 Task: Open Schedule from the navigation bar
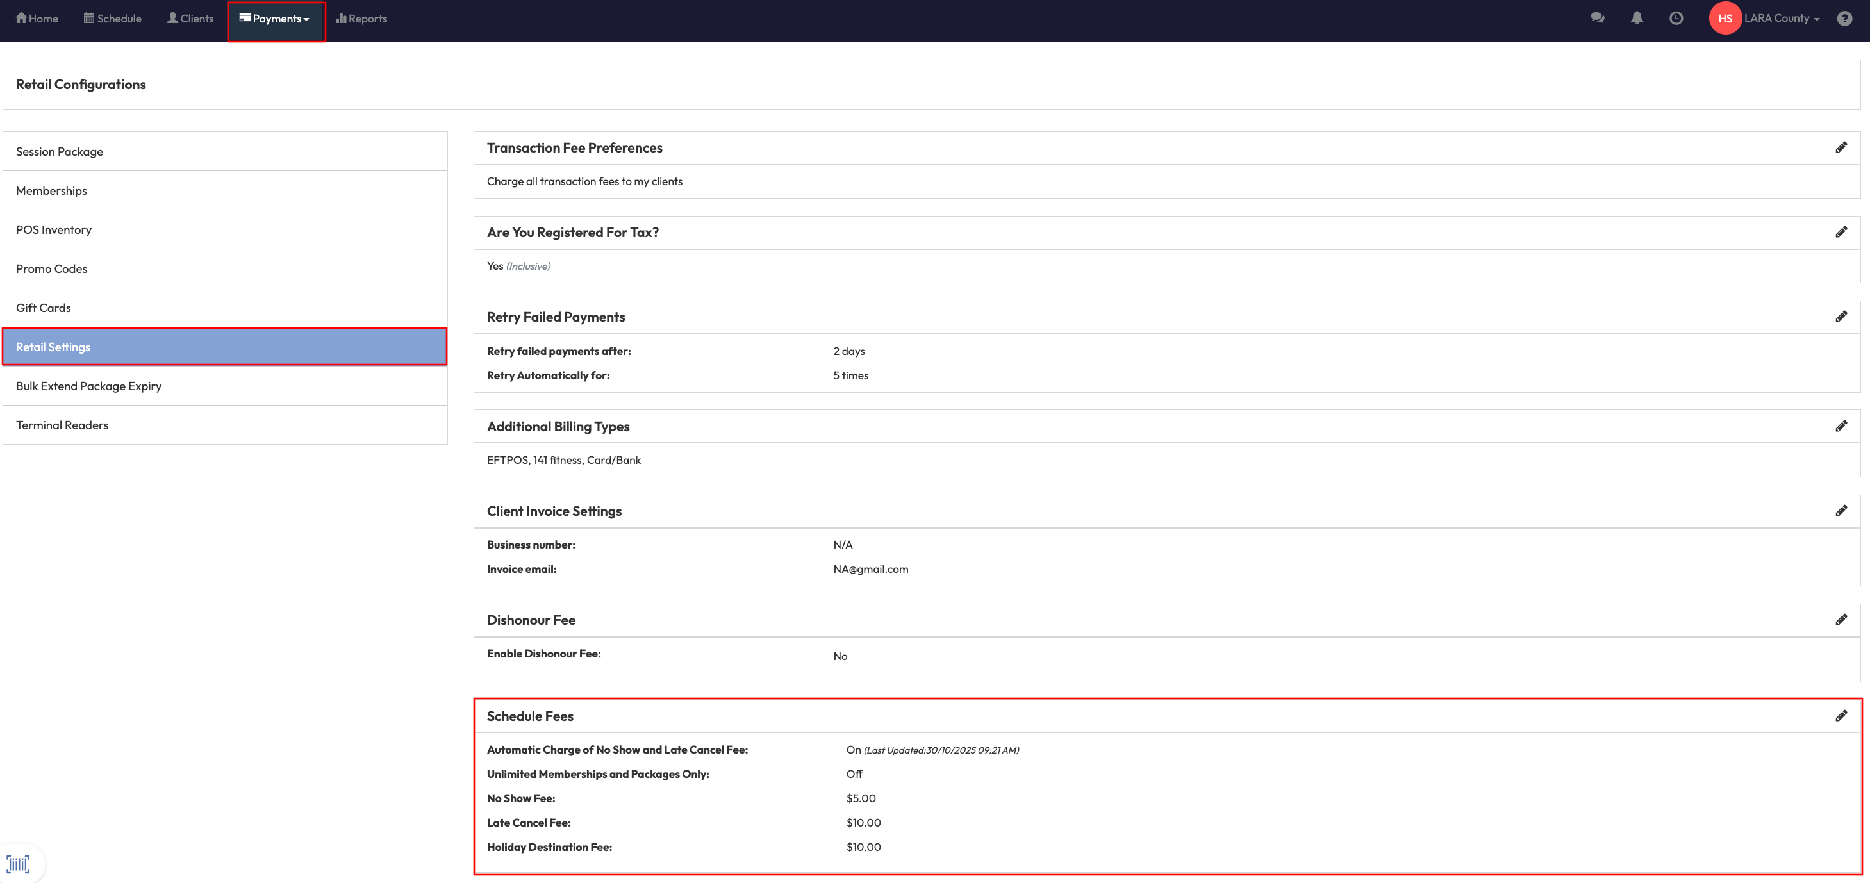[113, 19]
